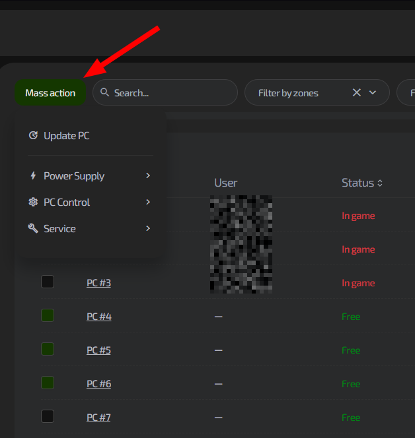
Task: Click the Power Supply lightning bolt icon
Action: pyautogui.click(x=33, y=176)
